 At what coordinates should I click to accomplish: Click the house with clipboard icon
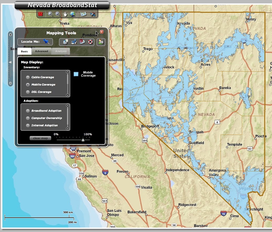pyautogui.click(x=66, y=42)
